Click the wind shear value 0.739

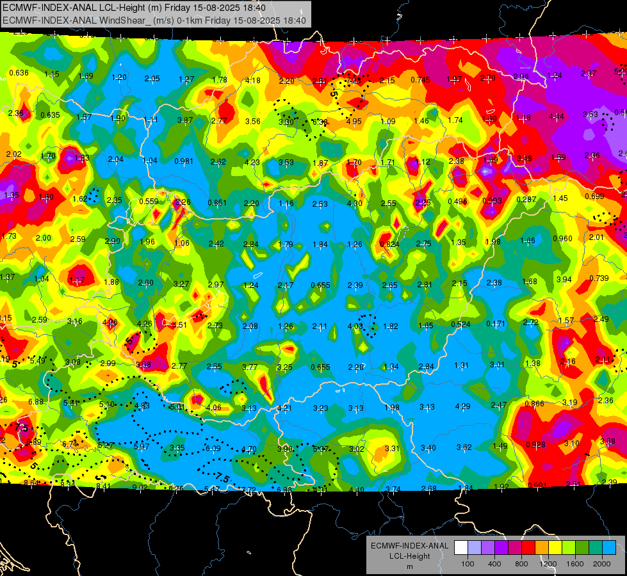point(599,278)
